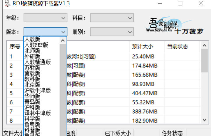Select 译林牛津版 in the list
211x136 pixels.
[38, 113]
